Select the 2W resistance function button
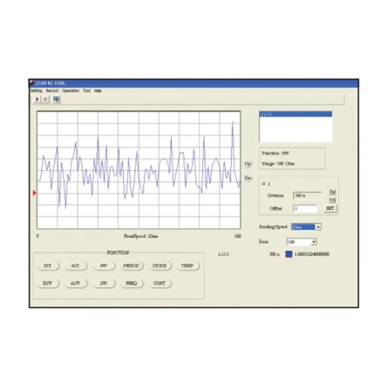Screen dimensions: 389x389 pyautogui.click(x=104, y=283)
